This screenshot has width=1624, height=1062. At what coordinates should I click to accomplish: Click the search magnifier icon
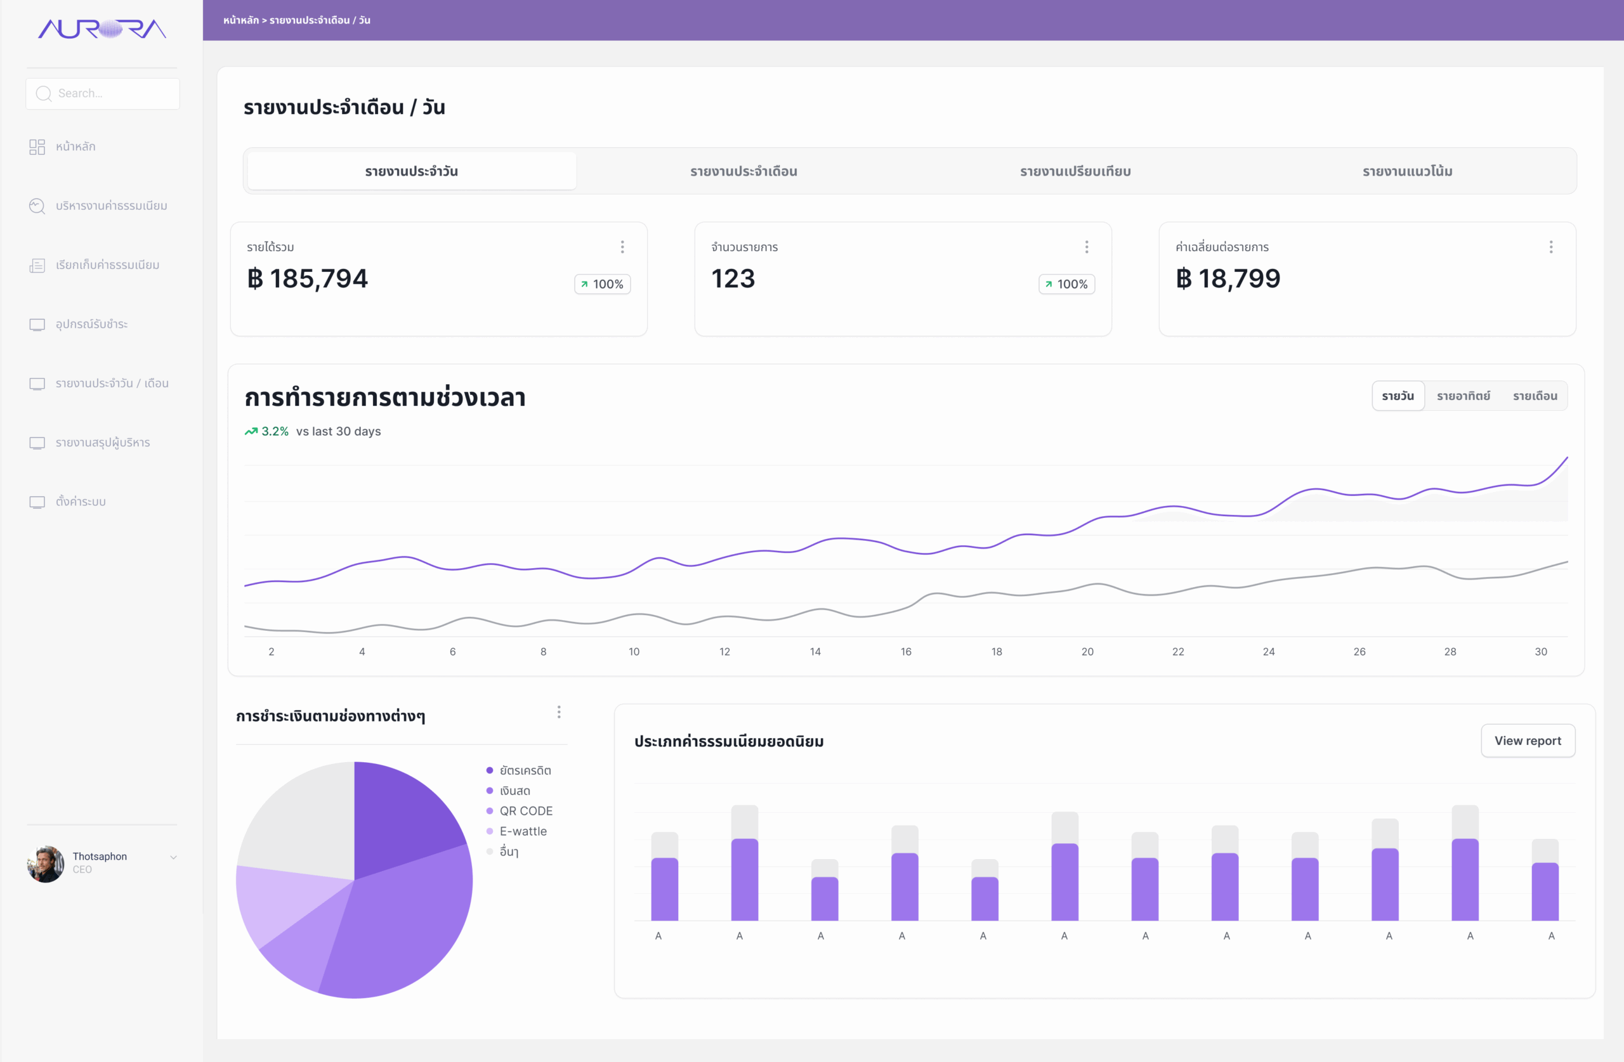44,93
